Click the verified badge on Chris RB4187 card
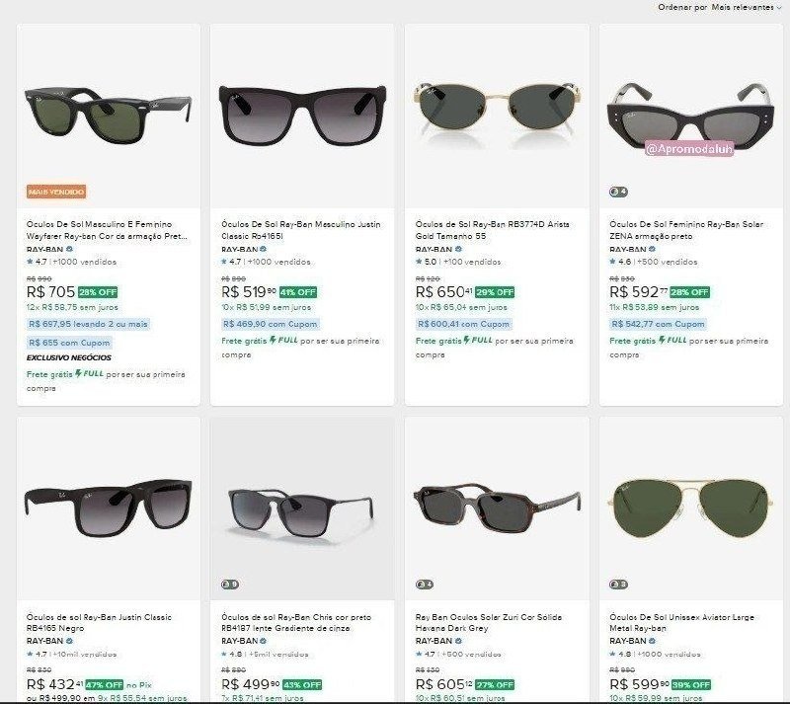Viewport: 790px width, 704px height. point(263,641)
